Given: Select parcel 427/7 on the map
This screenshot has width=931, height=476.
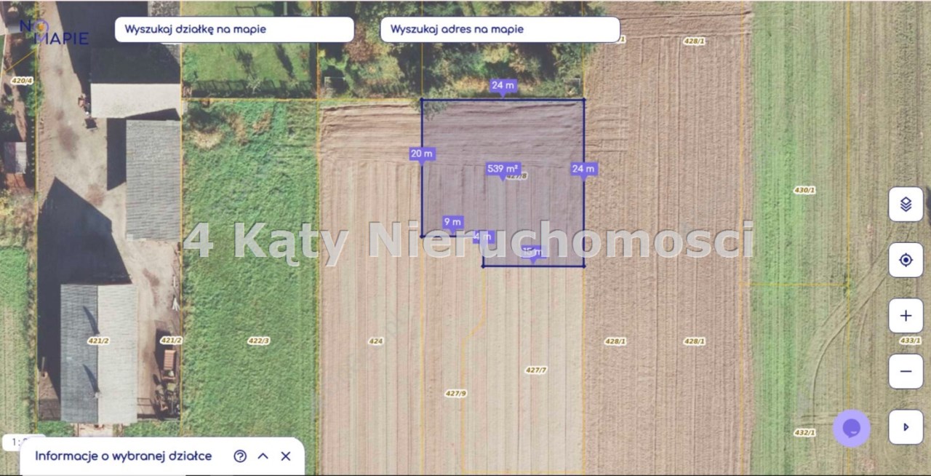Looking at the screenshot, I should coord(535,370).
